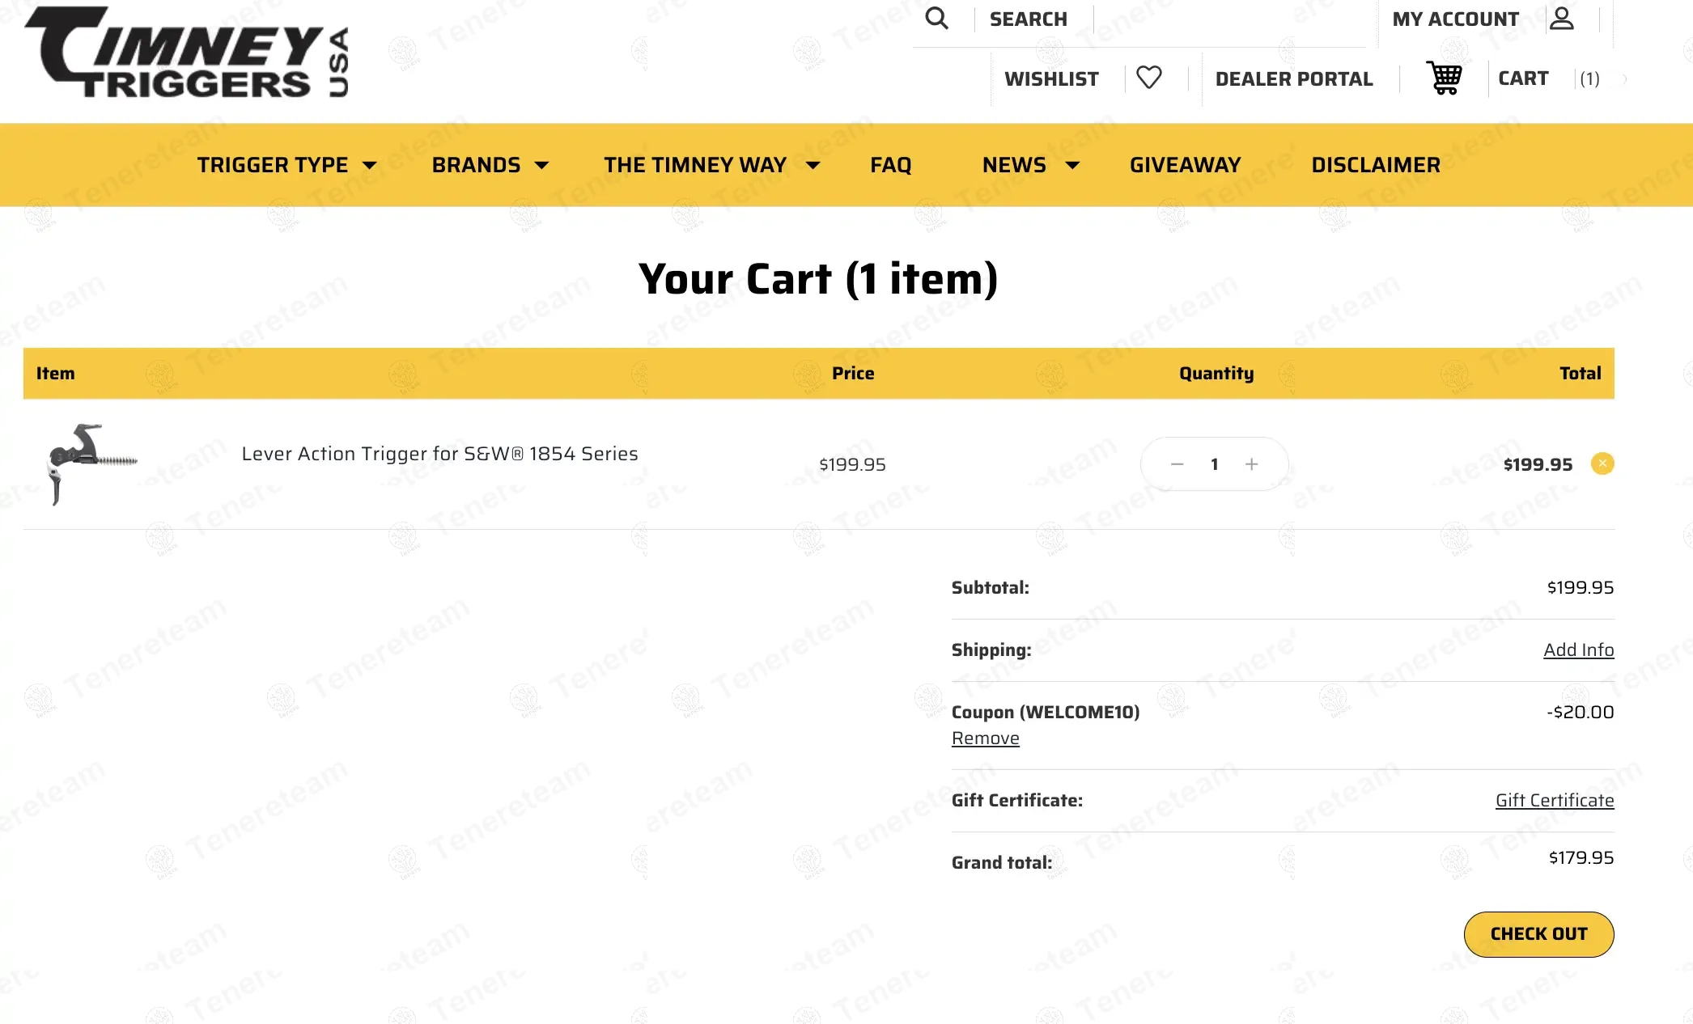Open the Giveaway menu item
Image resolution: width=1693 pixels, height=1024 pixels.
(1185, 165)
